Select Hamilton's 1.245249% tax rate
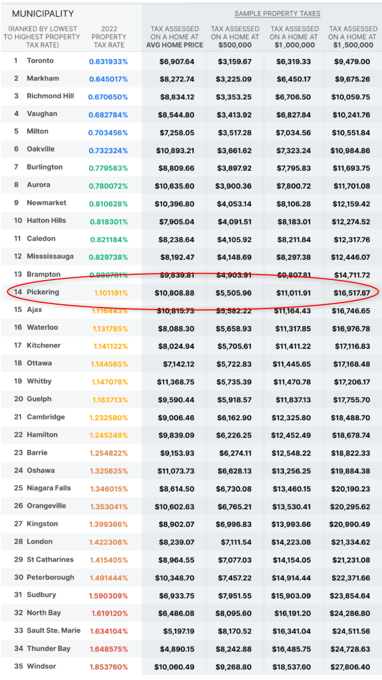Image resolution: width=382 pixels, height=680 pixels. click(x=108, y=435)
